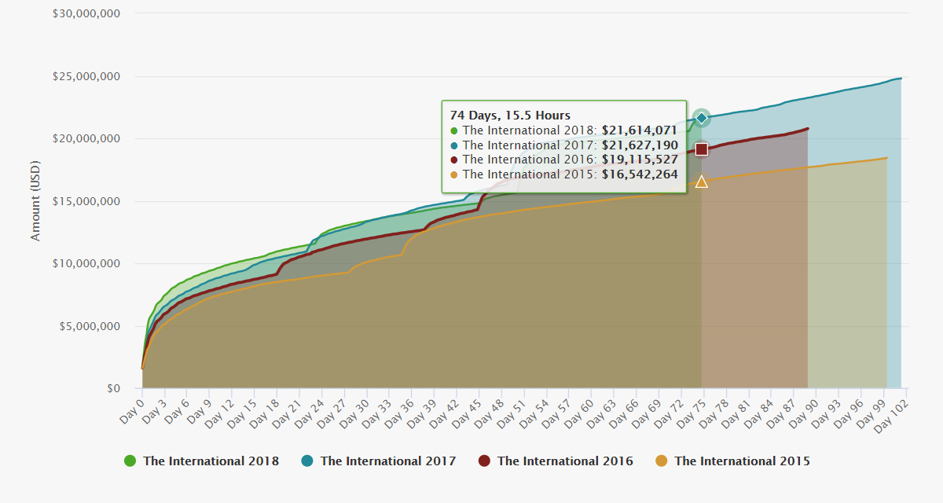The width and height of the screenshot is (943, 503).
Task: Click the dark red square data marker
Action: pos(702,149)
